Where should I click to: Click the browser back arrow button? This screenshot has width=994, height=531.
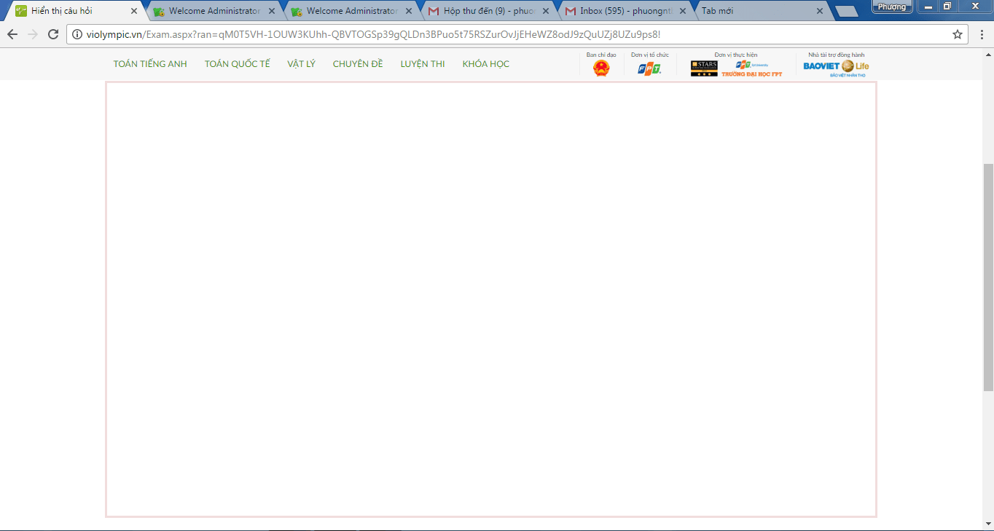pyautogui.click(x=12, y=34)
